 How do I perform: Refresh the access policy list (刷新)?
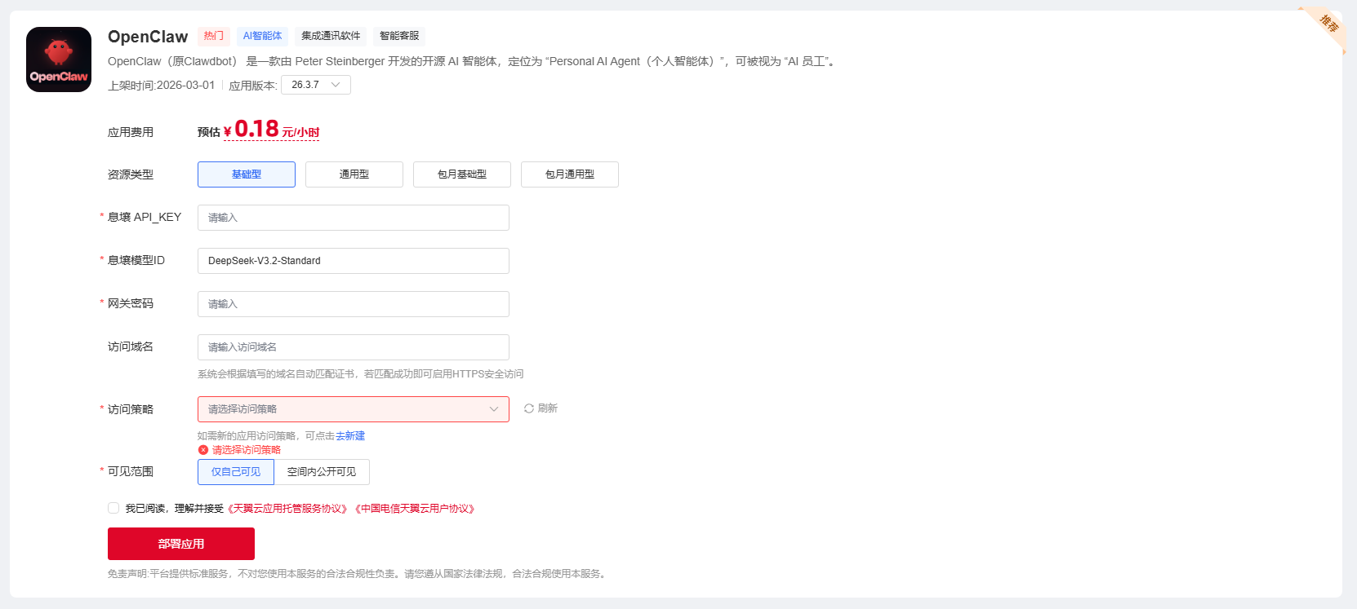point(541,408)
